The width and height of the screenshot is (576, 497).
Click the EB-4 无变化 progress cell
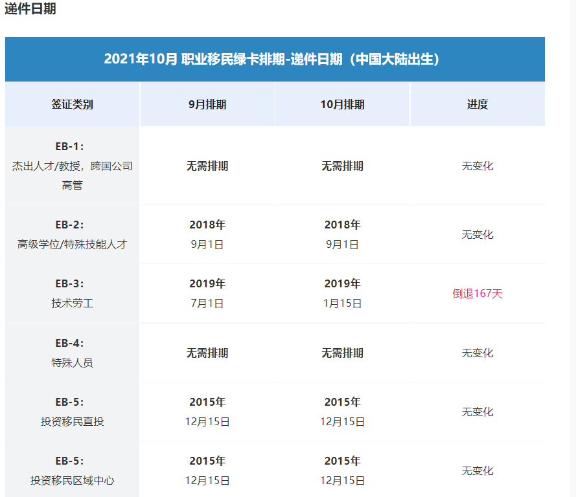478,353
